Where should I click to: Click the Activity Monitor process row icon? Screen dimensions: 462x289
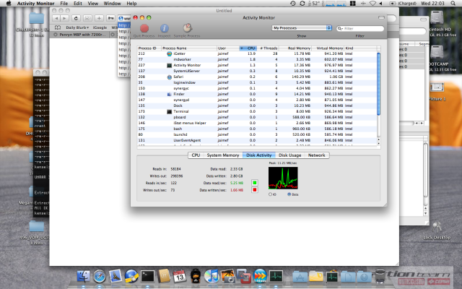(x=169, y=66)
